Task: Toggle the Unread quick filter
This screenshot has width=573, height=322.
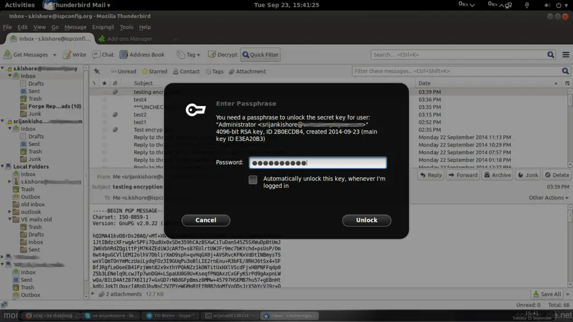Action: [x=123, y=71]
